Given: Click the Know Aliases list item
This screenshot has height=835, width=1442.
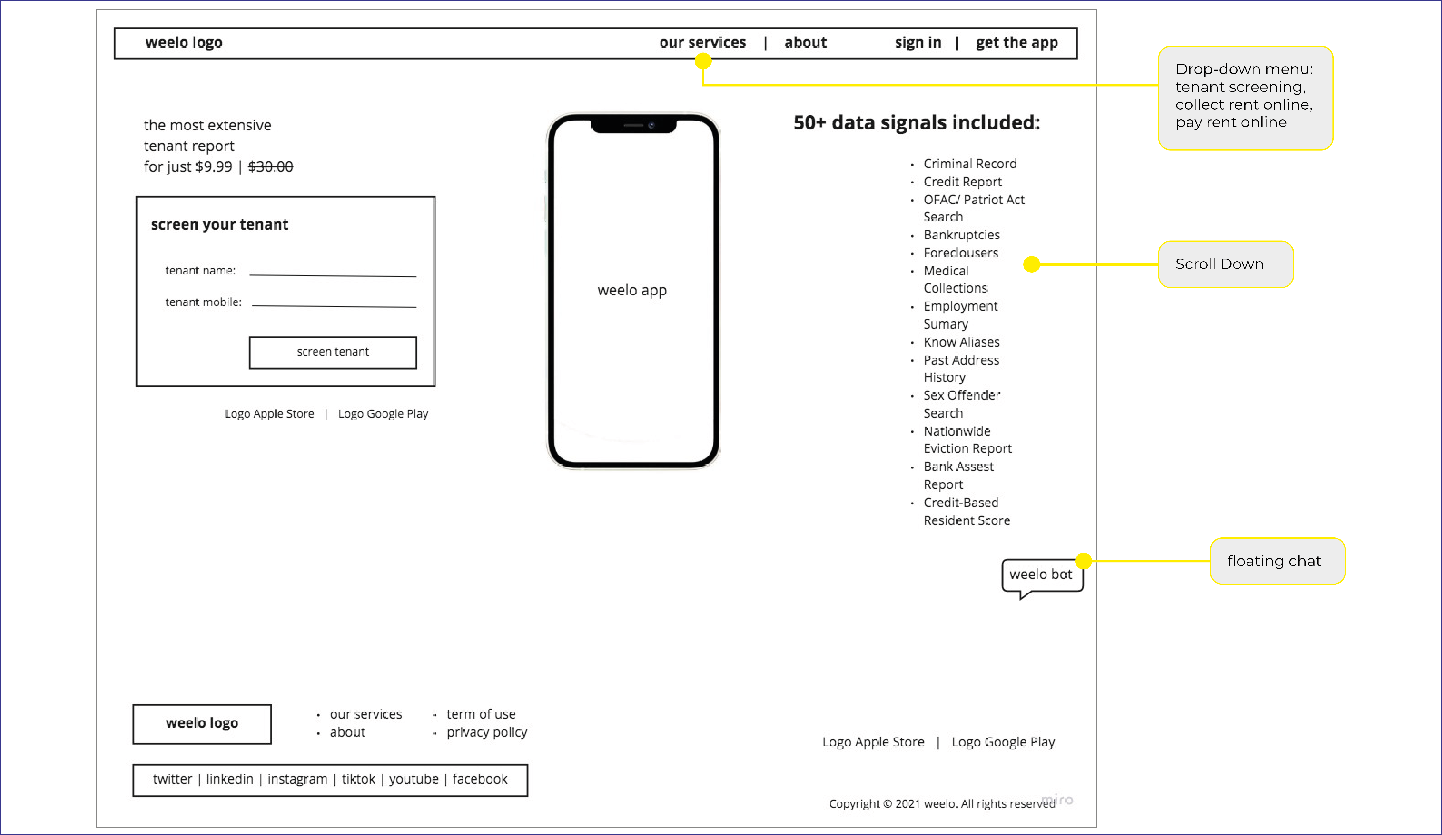Looking at the screenshot, I should pyautogui.click(x=961, y=342).
